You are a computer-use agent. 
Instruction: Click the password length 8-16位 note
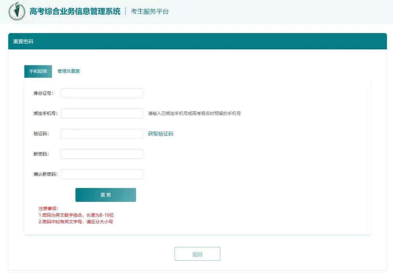76,215
